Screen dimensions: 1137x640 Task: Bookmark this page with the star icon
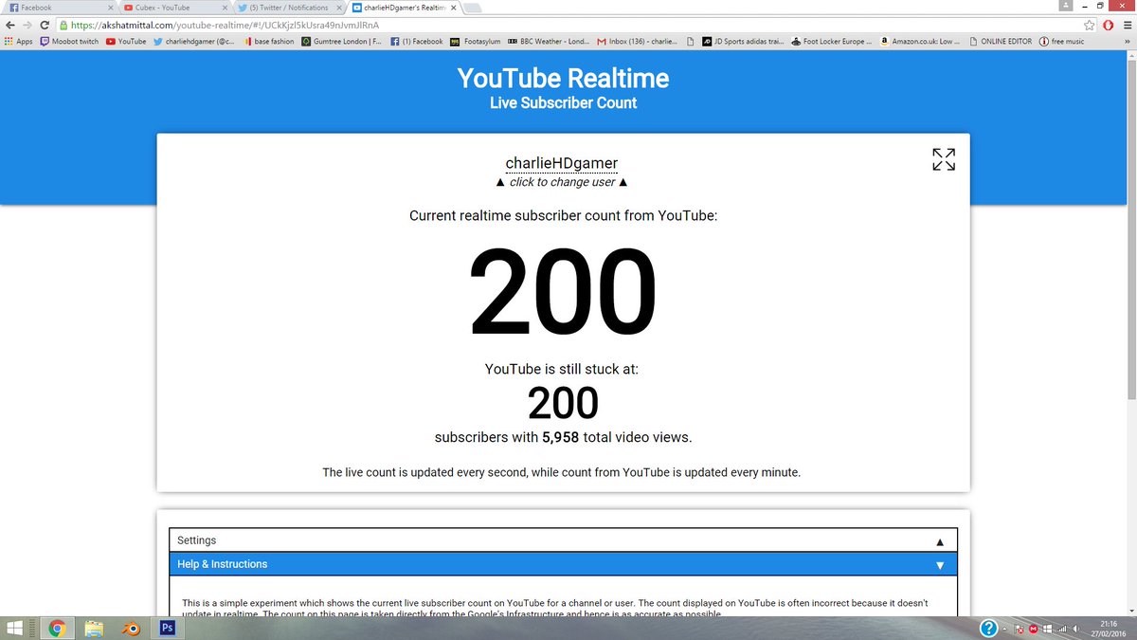point(1091,26)
